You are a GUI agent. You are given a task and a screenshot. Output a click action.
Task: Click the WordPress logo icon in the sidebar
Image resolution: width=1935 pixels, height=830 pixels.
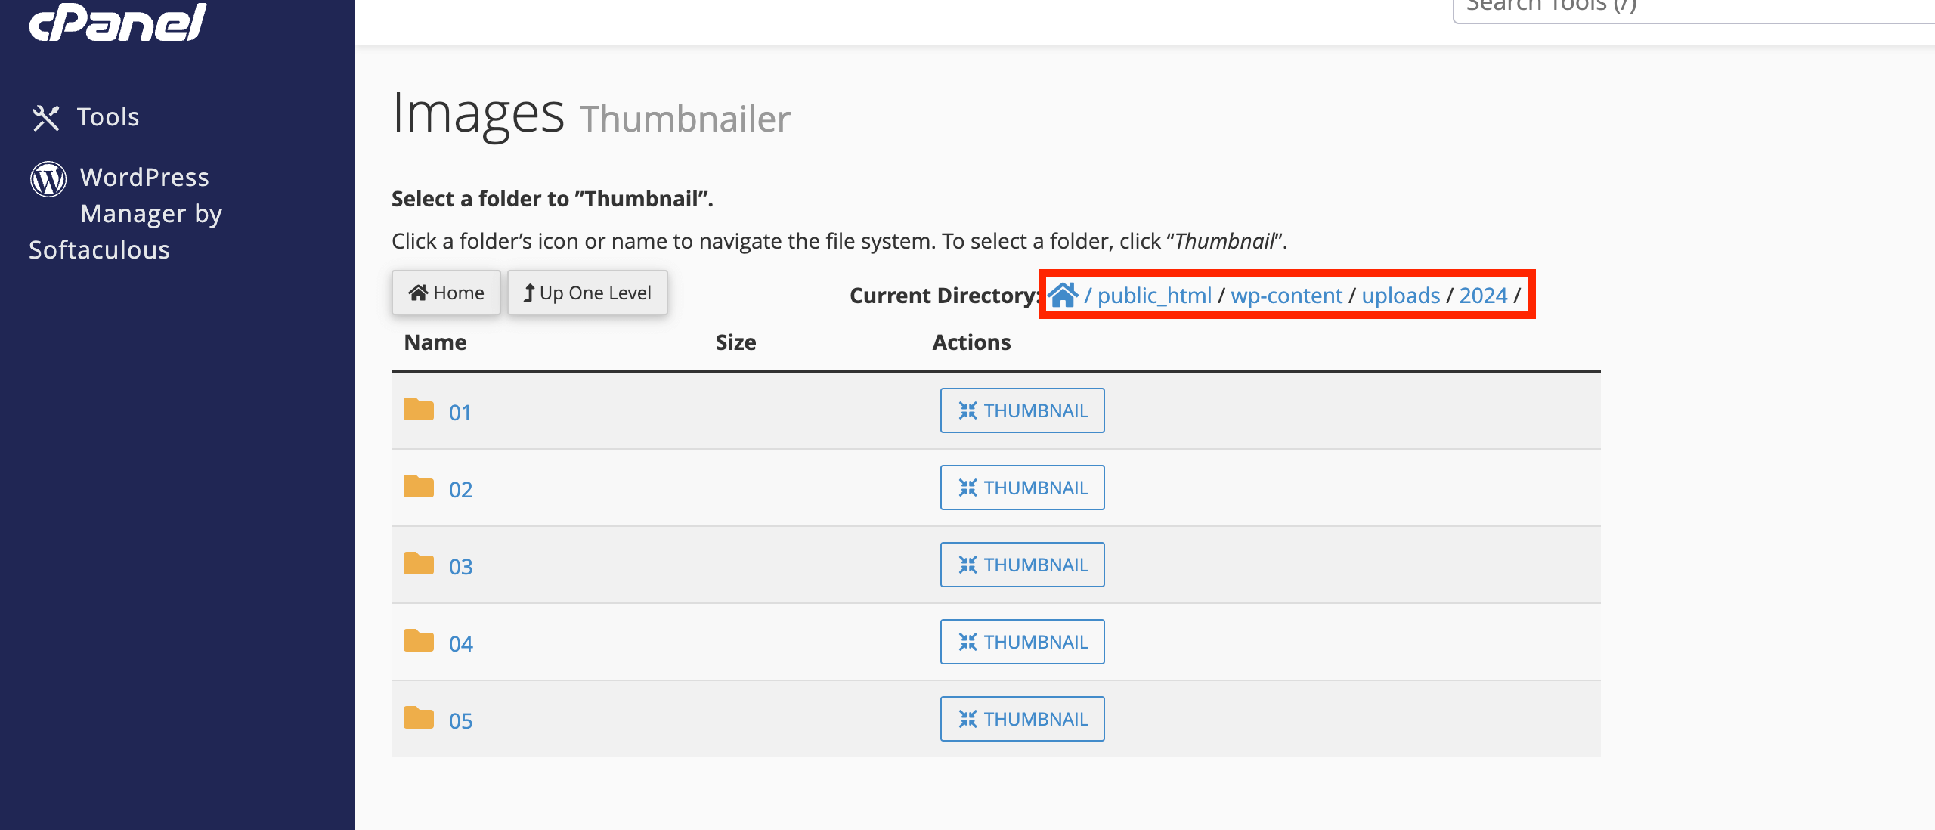coord(48,179)
